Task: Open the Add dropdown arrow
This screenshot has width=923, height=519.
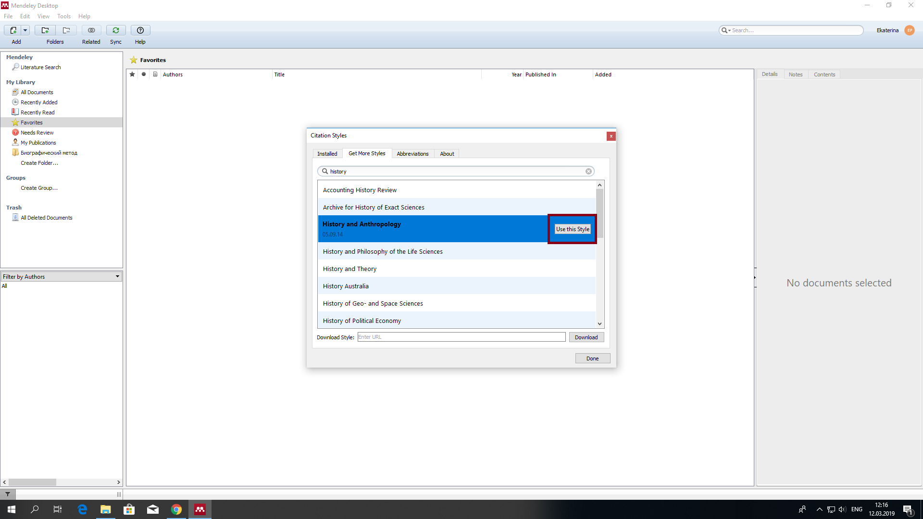Action: coord(25,30)
